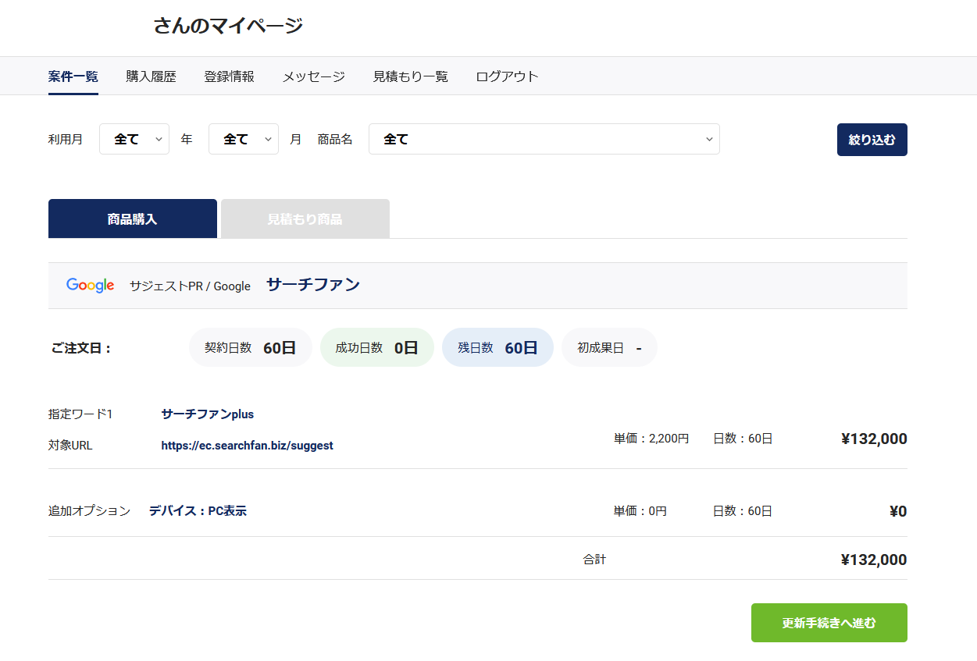Open the ec.searchfan.biz/suggest URL link
This screenshot has width=977, height=661.
(x=247, y=446)
